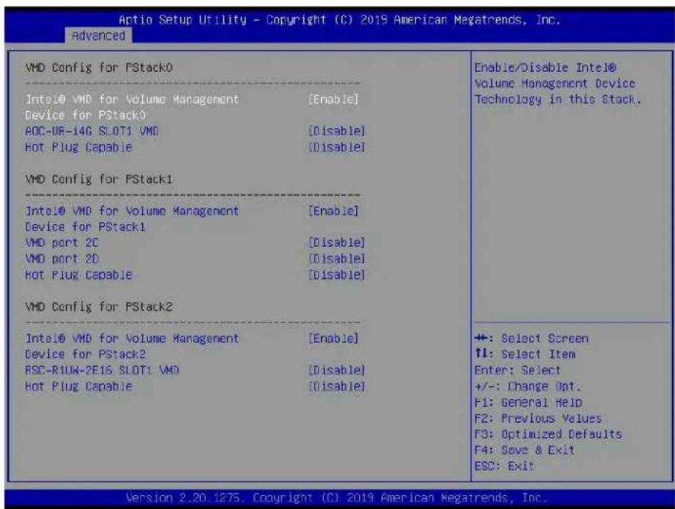Change VMD port 2D Disable value
The height and width of the screenshot is (509, 675).
point(336,259)
